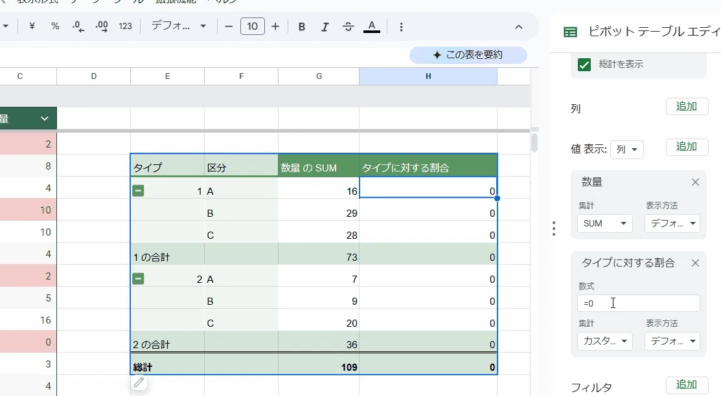Image resolution: width=721 pixels, height=396 pixels.
Task: Open the text color picker
Action: (372, 27)
